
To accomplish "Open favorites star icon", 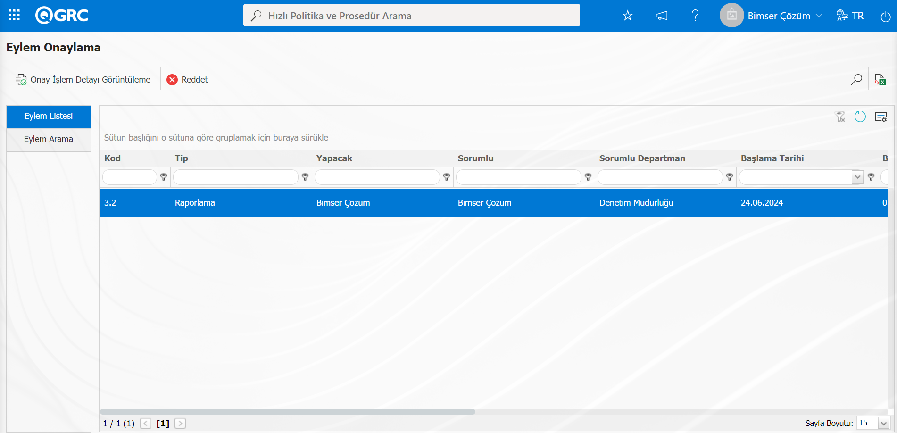I will [x=627, y=16].
